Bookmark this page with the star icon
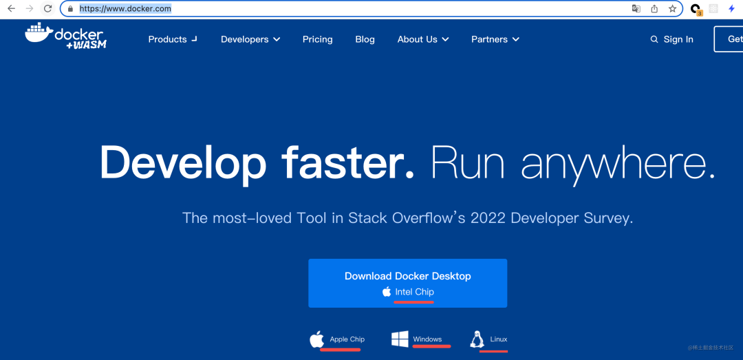Viewport: 743px width, 360px height. coord(672,8)
